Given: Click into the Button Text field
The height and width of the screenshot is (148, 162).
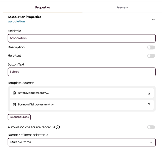Looking at the screenshot, I should tap(82, 72).
